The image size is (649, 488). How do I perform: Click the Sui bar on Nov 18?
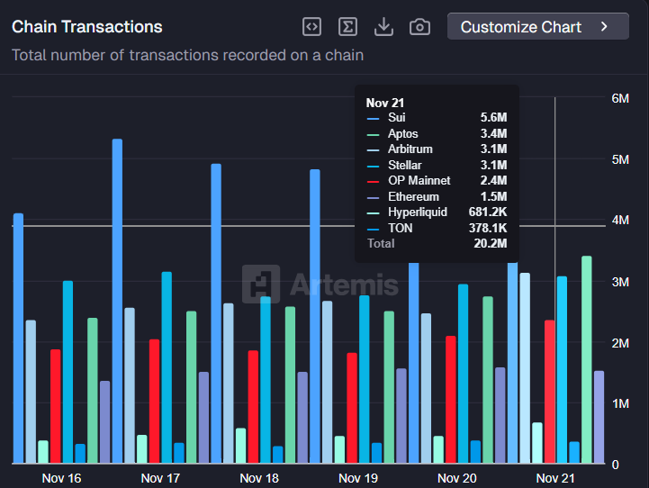click(x=216, y=313)
